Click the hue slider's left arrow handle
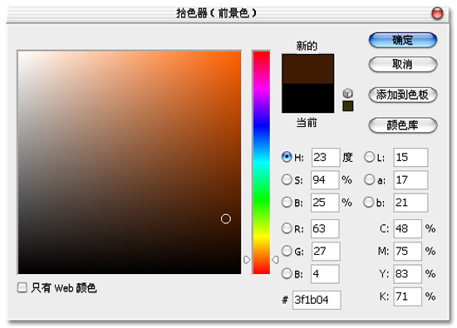Viewport: 457px width, 328px height. coord(247,260)
